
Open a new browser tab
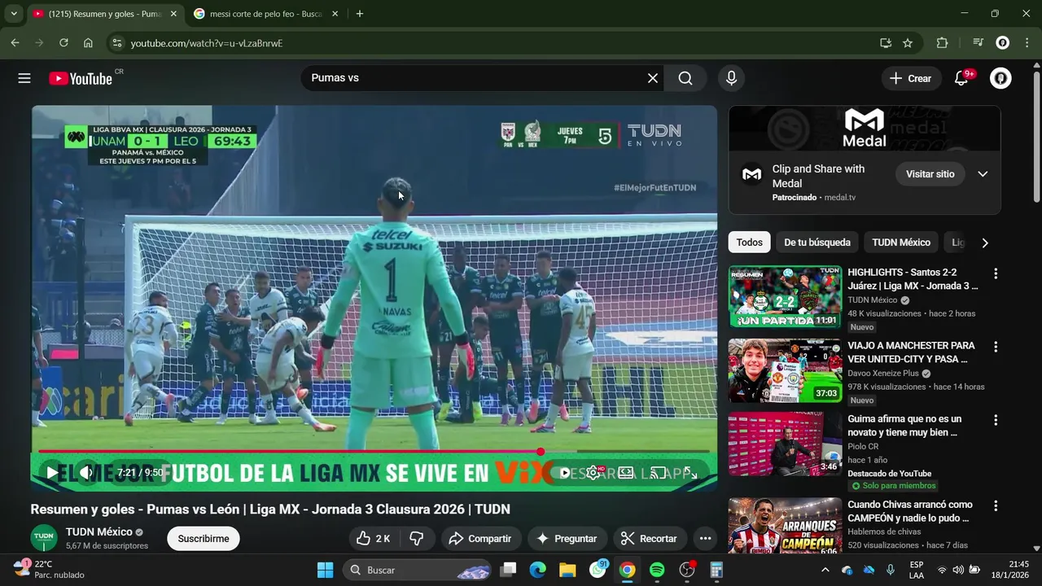[x=360, y=14]
